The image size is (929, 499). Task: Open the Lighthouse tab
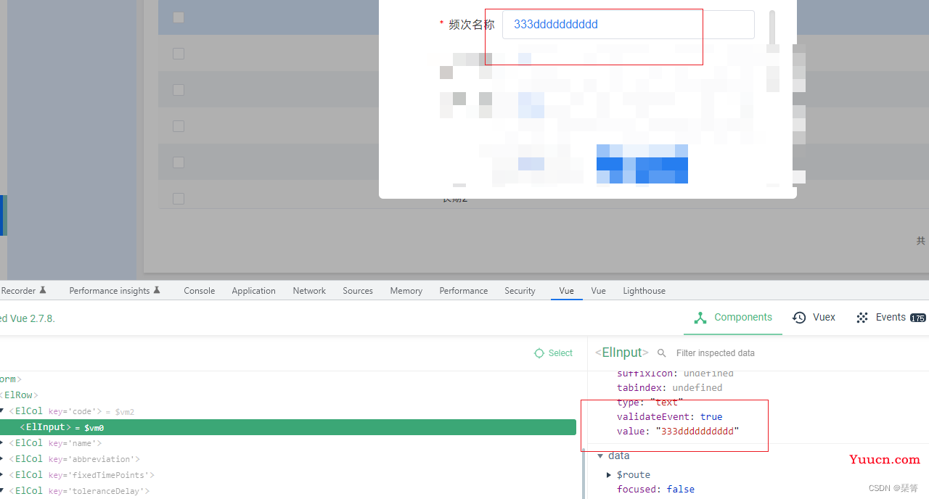point(644,291)
